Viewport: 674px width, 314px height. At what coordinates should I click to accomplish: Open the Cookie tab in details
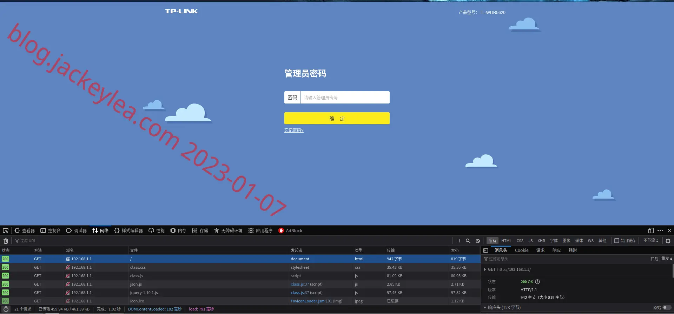pos(522,250)
